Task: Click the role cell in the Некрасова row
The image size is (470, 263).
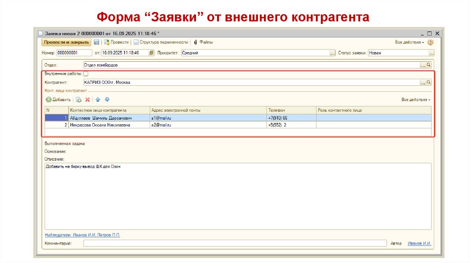Action: click(374, 125)
